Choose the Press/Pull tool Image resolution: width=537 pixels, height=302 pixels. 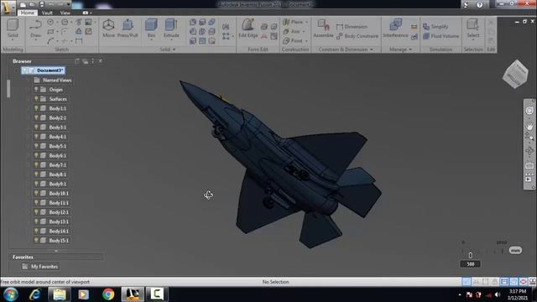click(x=128, y=29)
